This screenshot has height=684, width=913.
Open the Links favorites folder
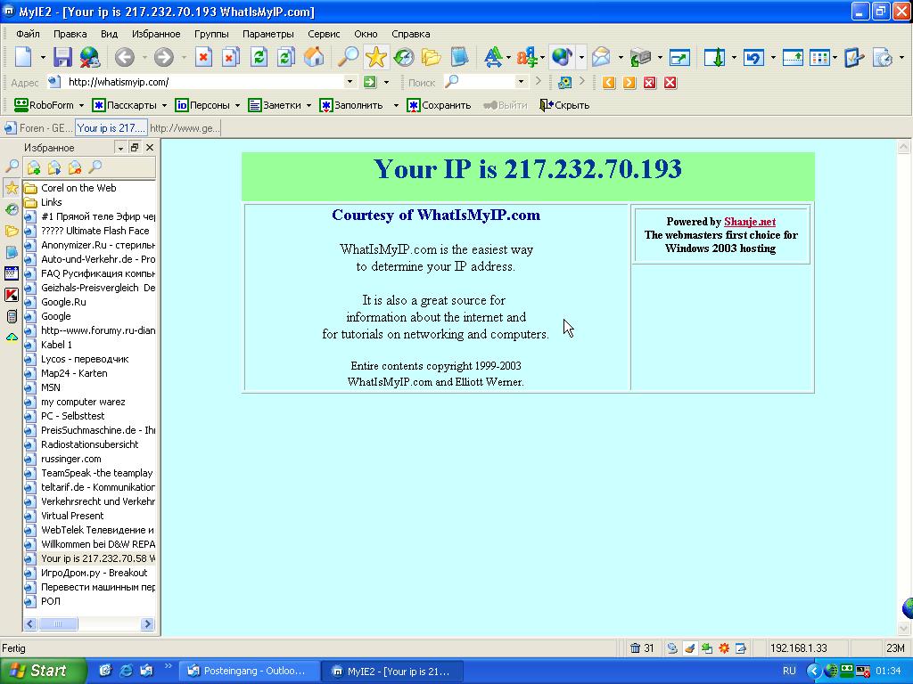51,202
